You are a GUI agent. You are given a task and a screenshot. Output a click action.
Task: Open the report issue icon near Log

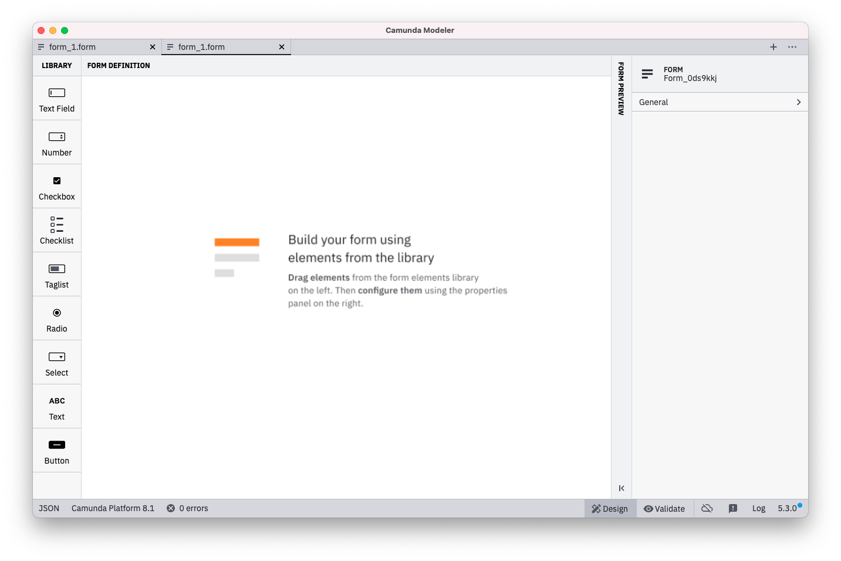(732, 508)
